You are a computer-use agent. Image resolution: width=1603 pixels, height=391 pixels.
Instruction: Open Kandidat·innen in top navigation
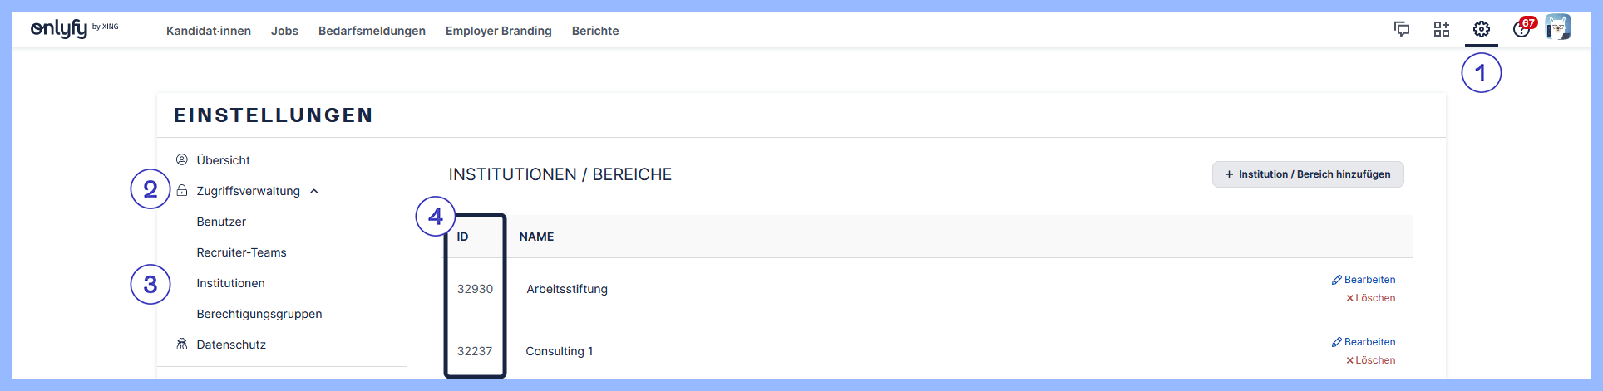coord(209,31)
